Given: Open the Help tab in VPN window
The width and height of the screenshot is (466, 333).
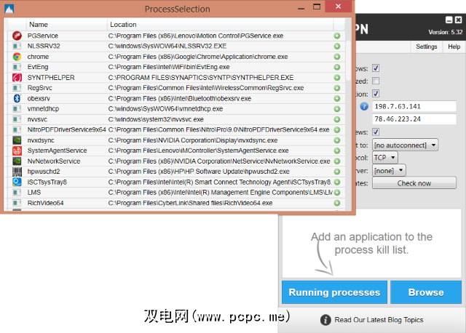Looking at the screenshot, I should click(x=454, y=47).
